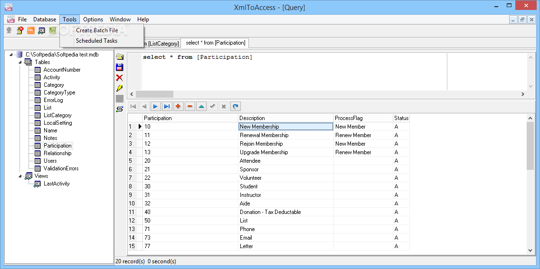
Task: Save the query with the blue floppy icon
Action: tap(120, 67)
